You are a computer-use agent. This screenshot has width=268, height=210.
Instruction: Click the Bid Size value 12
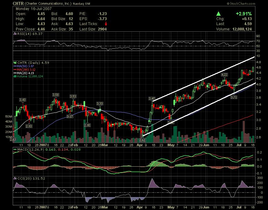pos(71,19)
